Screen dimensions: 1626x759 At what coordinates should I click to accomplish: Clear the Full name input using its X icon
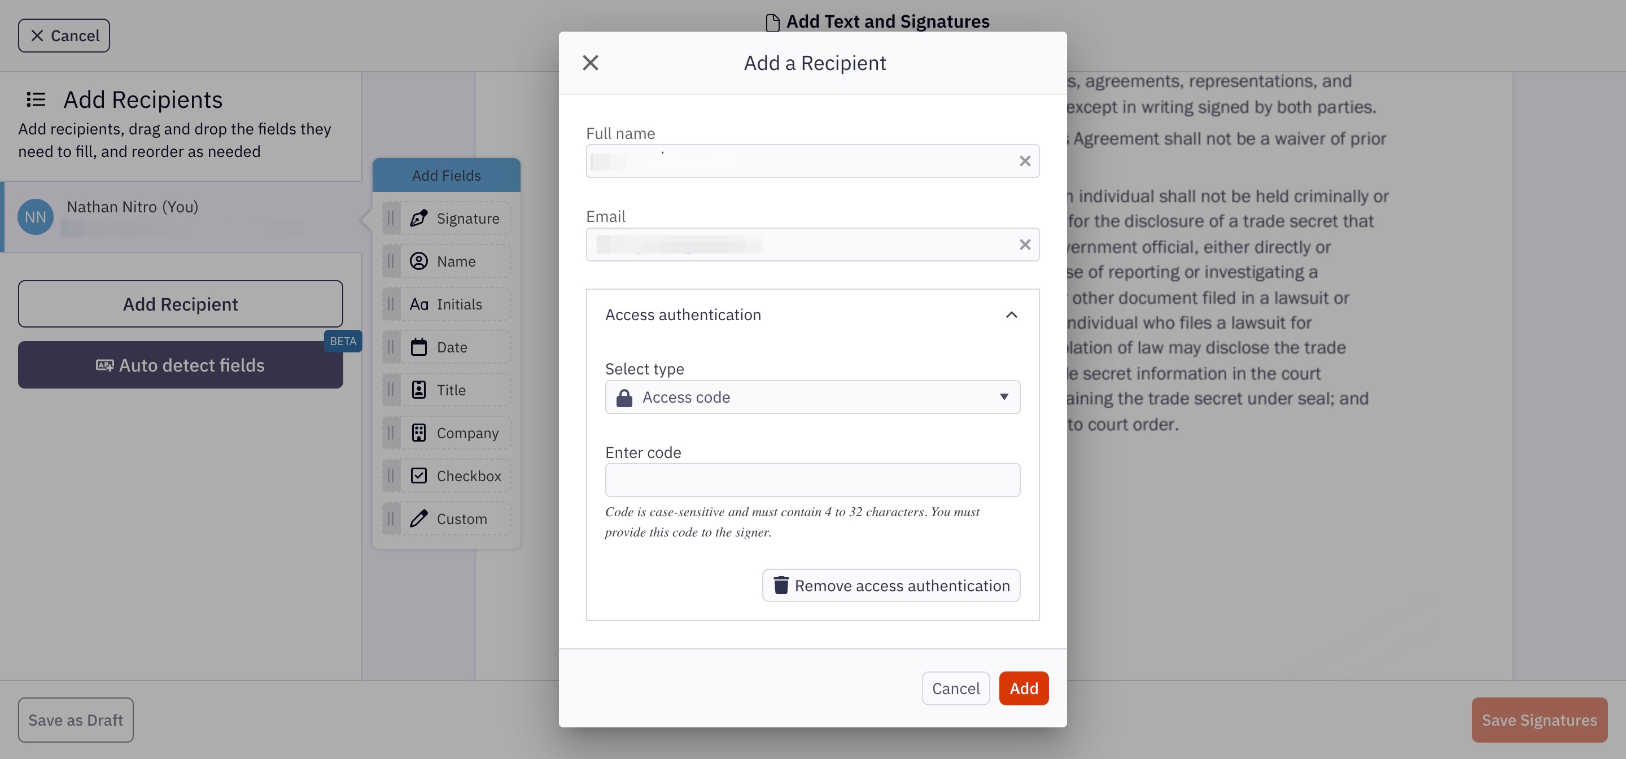[1025, 160]
